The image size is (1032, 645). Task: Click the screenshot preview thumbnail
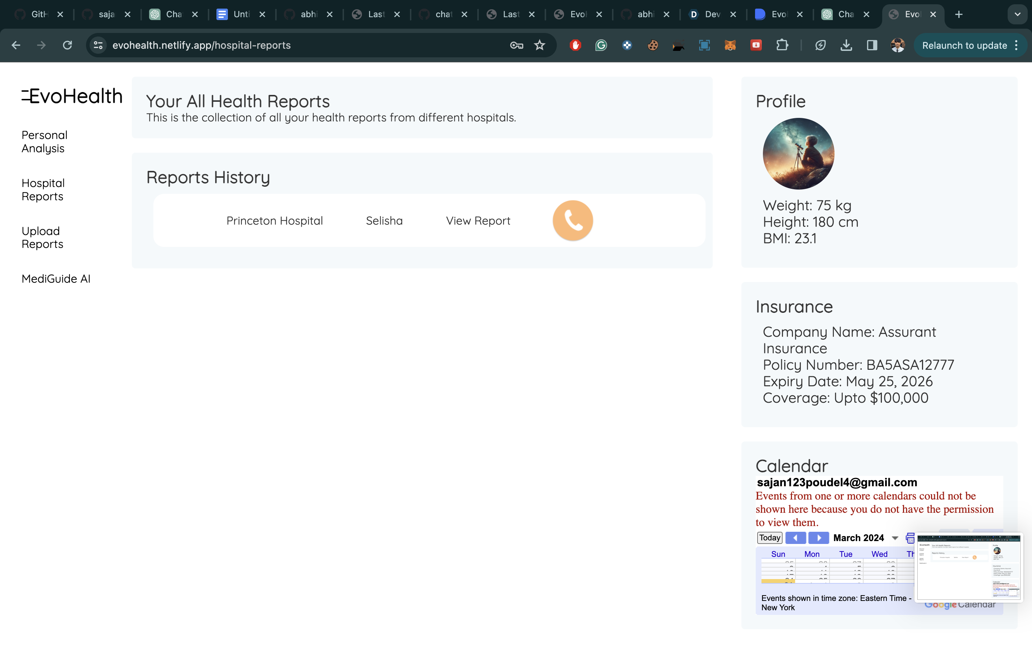[969, 567]
